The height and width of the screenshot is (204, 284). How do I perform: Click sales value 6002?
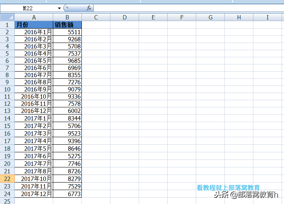click(x=68, y=111)
